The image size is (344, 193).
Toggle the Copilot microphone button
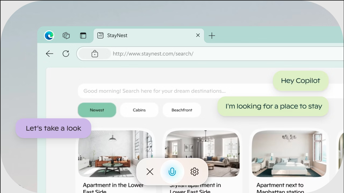point(172,172)
